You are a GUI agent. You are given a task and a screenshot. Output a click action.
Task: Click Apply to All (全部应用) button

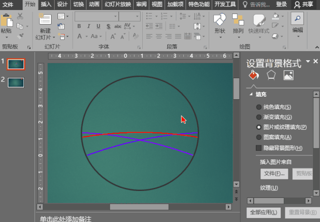coord(263,212)
